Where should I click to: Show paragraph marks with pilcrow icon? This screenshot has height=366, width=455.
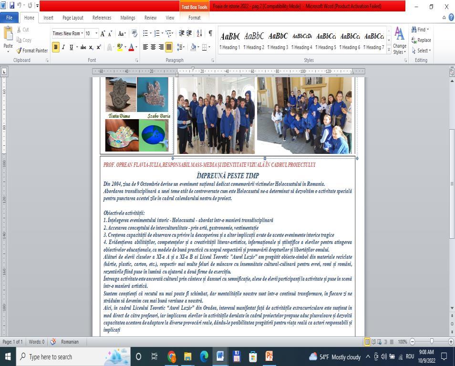(x=210, y=33)
